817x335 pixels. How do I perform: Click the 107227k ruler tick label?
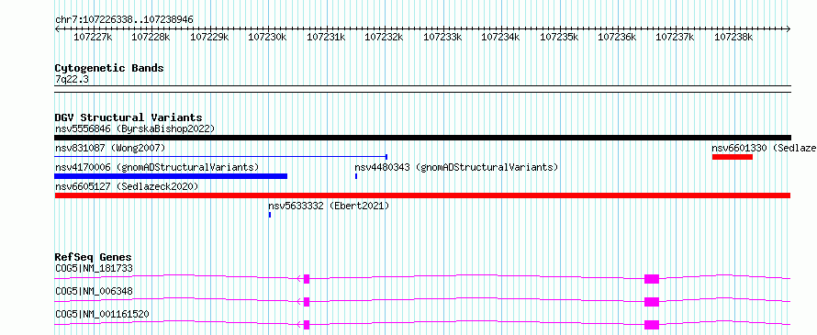[93, 37]
